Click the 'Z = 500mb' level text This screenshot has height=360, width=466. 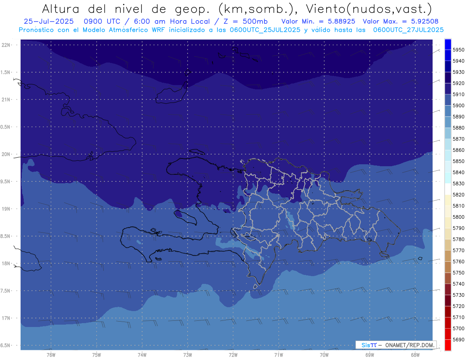(245, 21)
